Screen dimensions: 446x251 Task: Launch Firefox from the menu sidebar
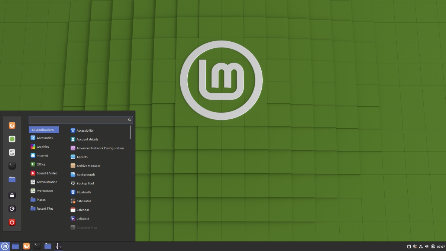click(12, 125)
